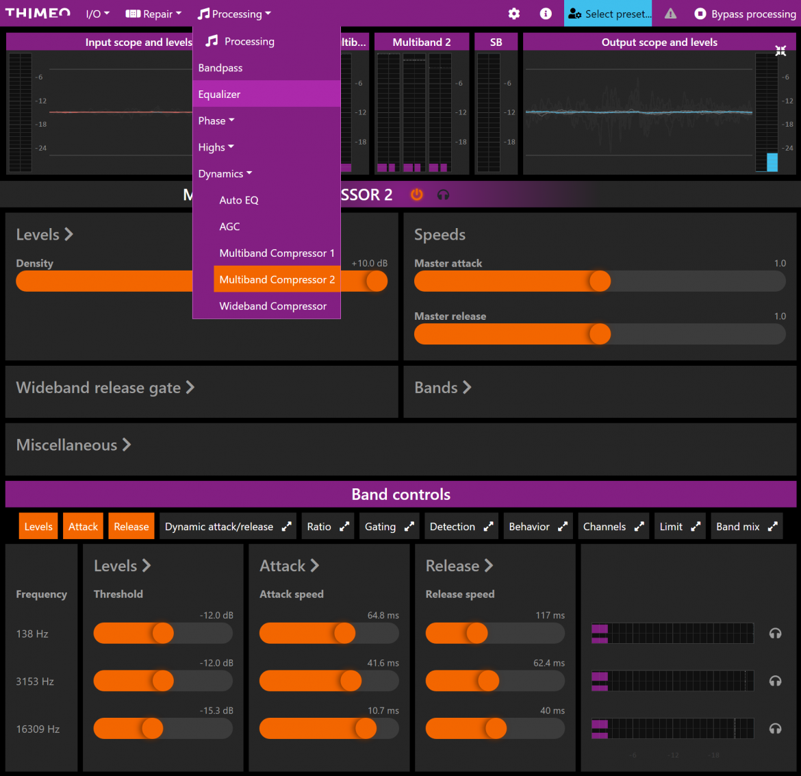Click headphones icon beside Multiband Compressor 2 title

[x=443, y=195]
